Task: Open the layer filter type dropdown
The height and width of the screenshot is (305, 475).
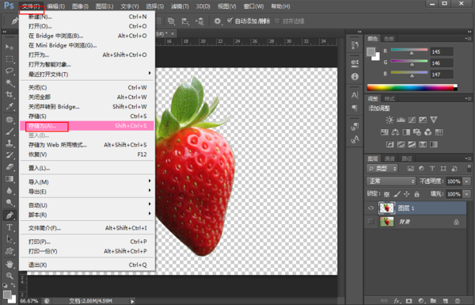Action: click(x=382, y=168)
